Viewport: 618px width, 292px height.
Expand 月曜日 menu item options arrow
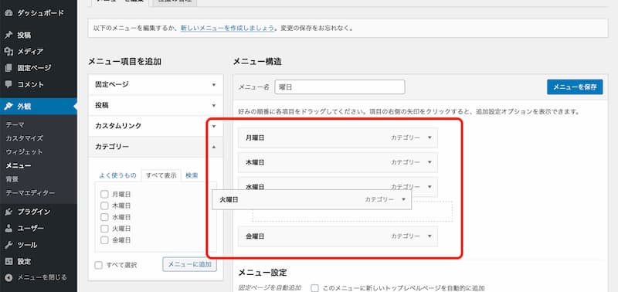click(430, 138)
